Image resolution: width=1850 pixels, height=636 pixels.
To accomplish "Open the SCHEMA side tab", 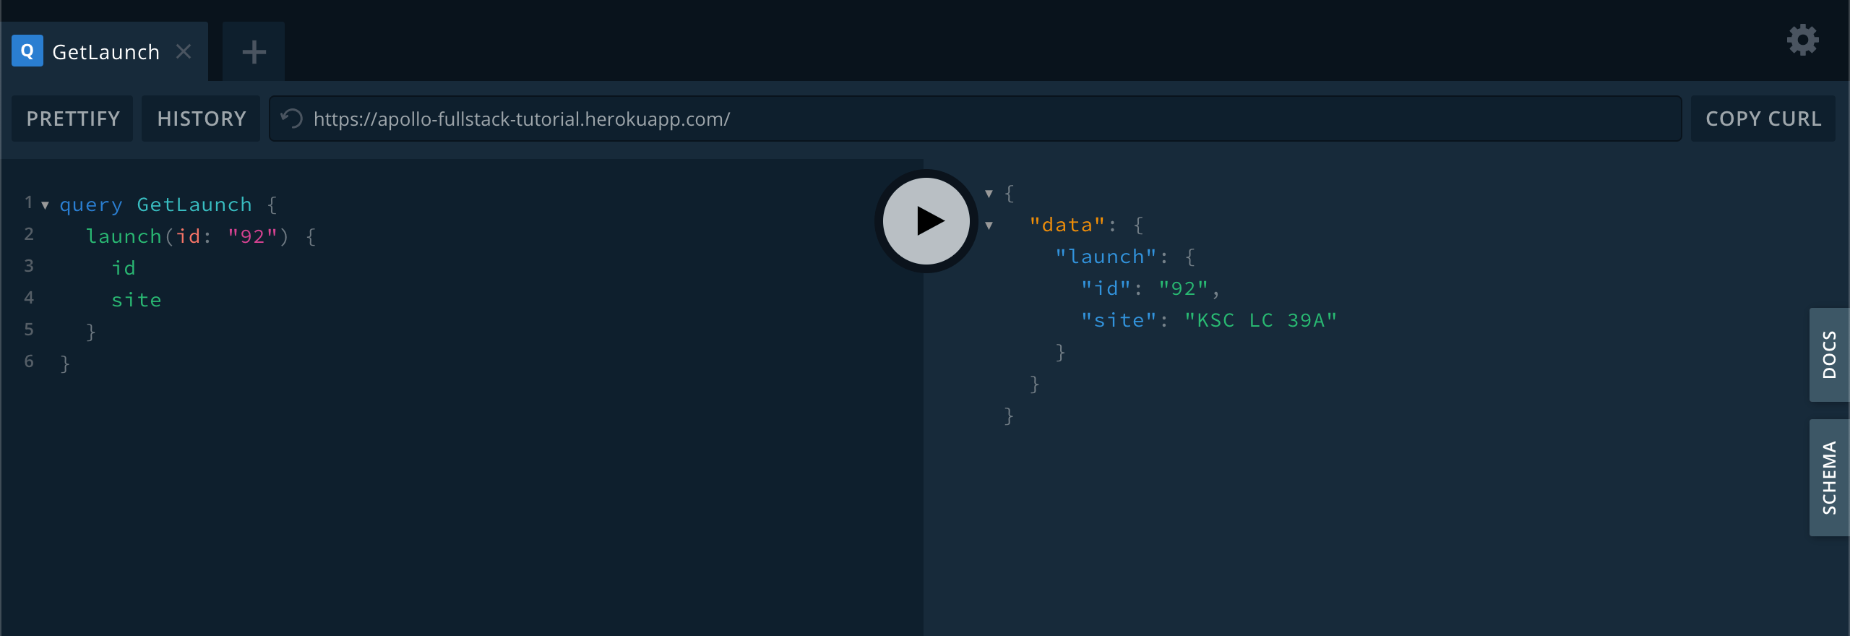I will click(x=1829, y=478).
